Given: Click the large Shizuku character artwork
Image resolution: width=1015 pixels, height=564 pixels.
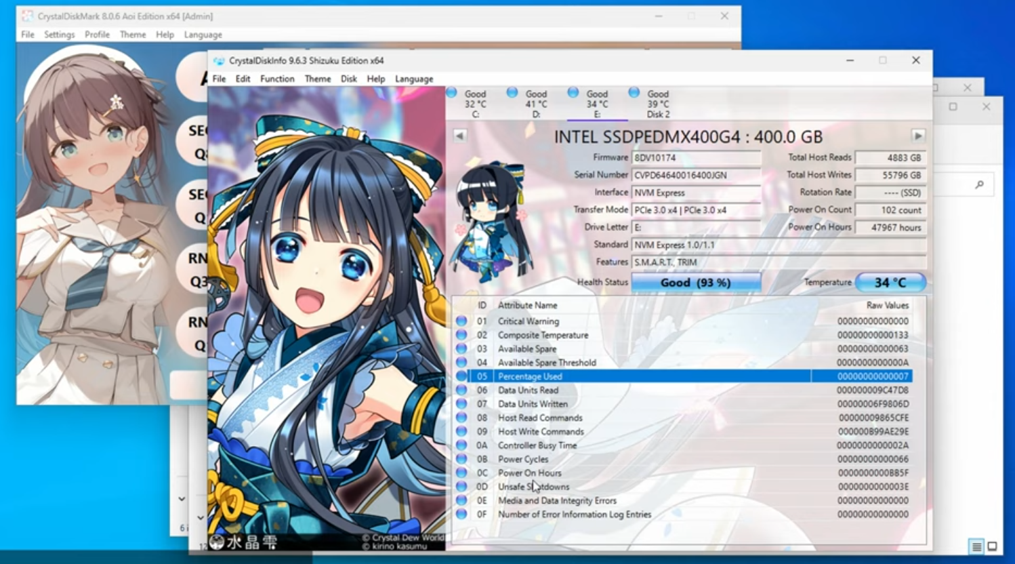Looking at the screenshot, I should click(327, 317).
